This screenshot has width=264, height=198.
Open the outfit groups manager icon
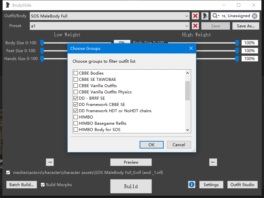(205, 16)
